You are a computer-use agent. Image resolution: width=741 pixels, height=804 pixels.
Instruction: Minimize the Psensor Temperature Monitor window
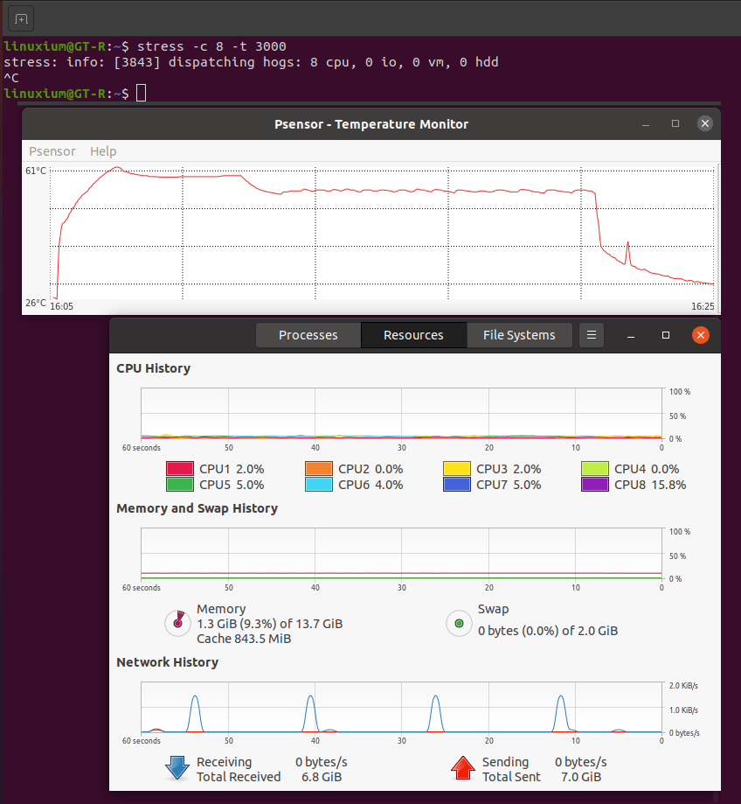pos(646,123)
